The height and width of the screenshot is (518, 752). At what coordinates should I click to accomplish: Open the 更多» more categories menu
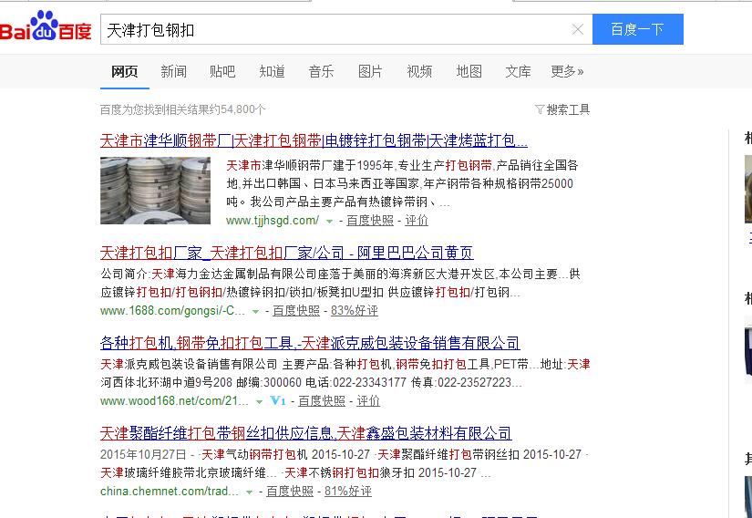pos(567,71)
